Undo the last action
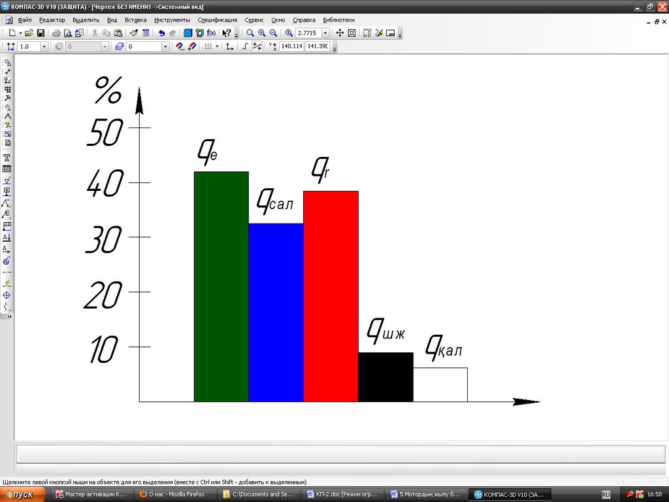The height and width of the screenshot is (502, 669). (161, 33)
